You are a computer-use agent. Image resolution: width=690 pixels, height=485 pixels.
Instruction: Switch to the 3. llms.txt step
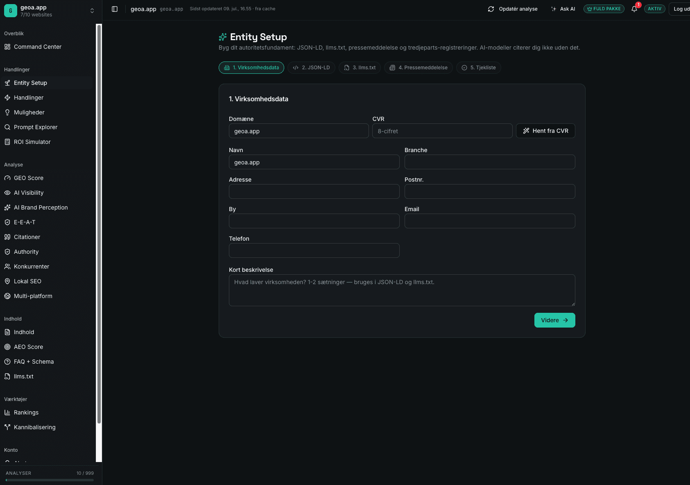(360, 68)
